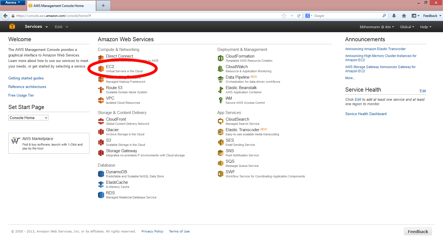Select the SES service icon
The image size is (443, 238).
click(221, 142)
